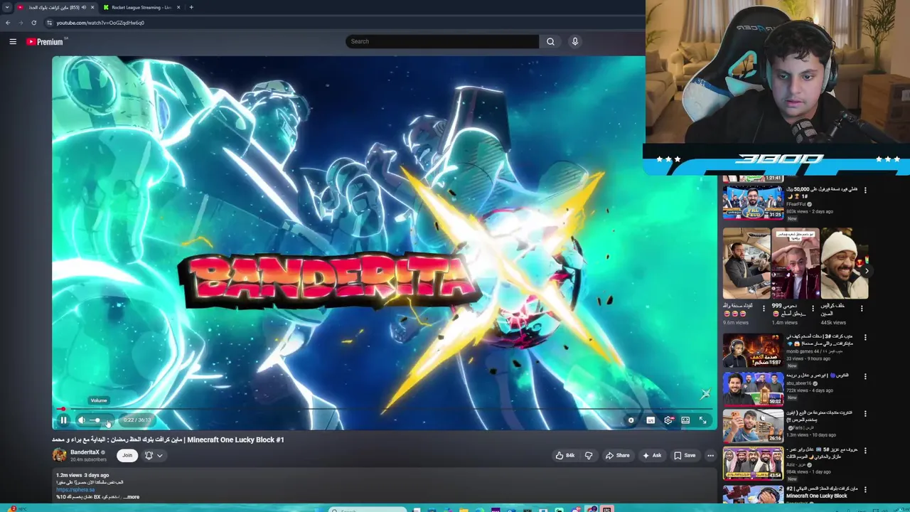The width and height of the screenshot is (910, 512).
Task: Open menu for abu_abeer16 video
Action: coord(865,376)
